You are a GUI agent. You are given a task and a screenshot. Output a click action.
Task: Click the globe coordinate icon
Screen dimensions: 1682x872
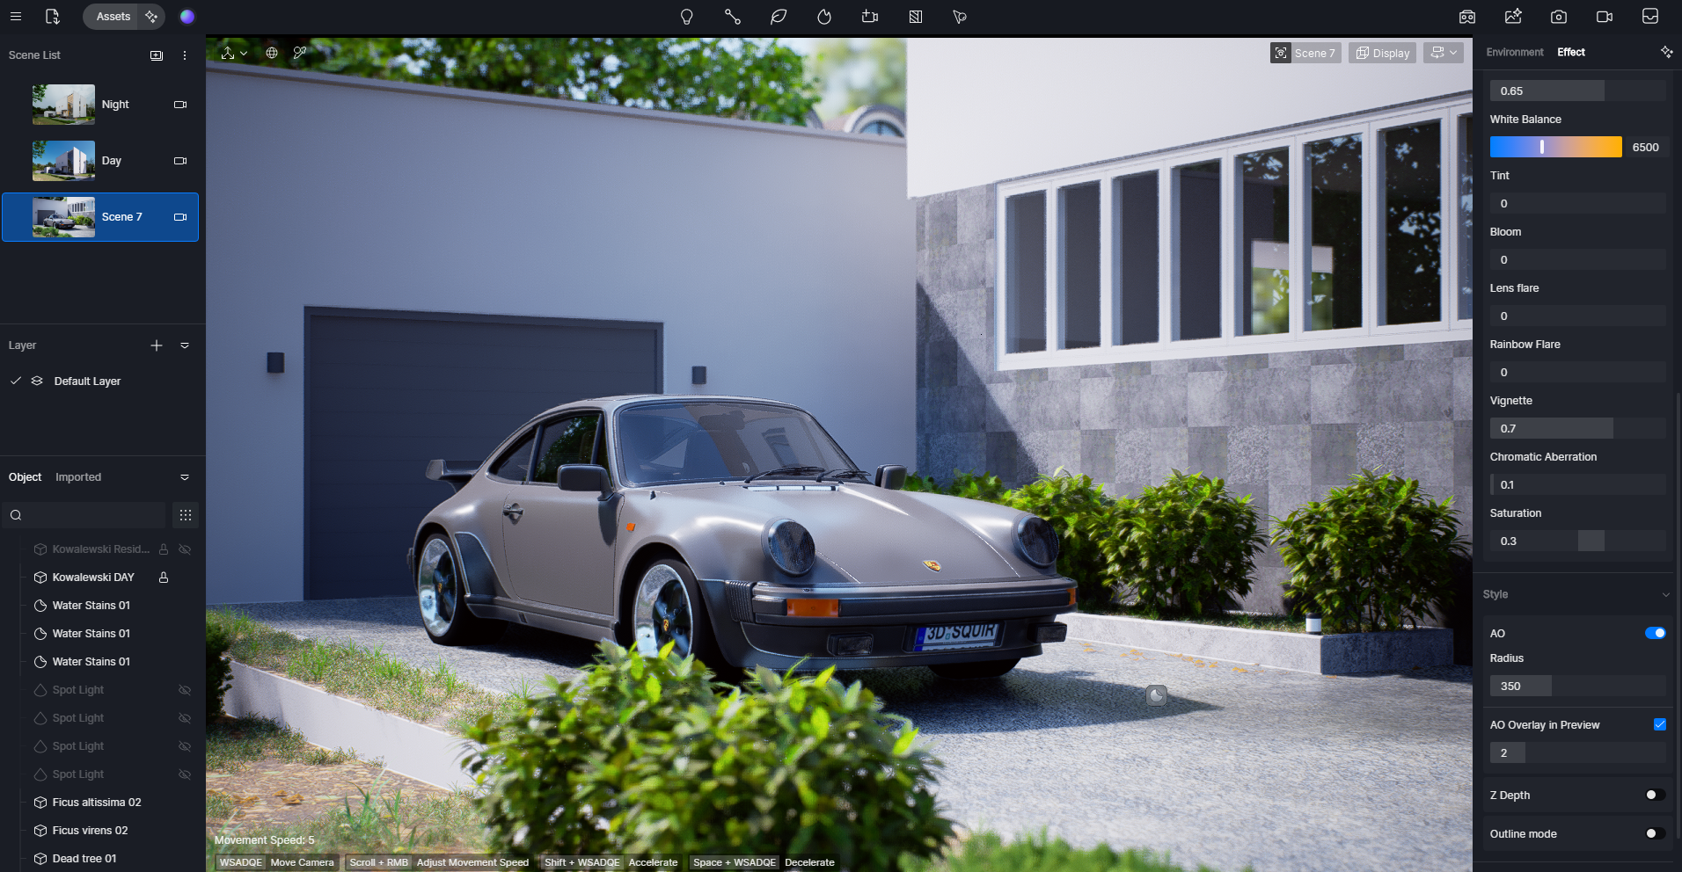tap(272, 53)
